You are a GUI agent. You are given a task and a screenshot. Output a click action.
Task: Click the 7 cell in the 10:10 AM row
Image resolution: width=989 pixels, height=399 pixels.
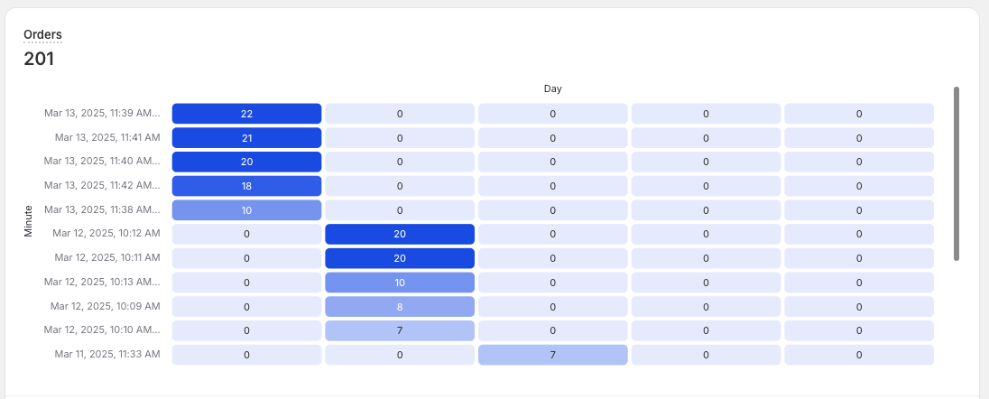pyautogui.click(x=400, y=330)
